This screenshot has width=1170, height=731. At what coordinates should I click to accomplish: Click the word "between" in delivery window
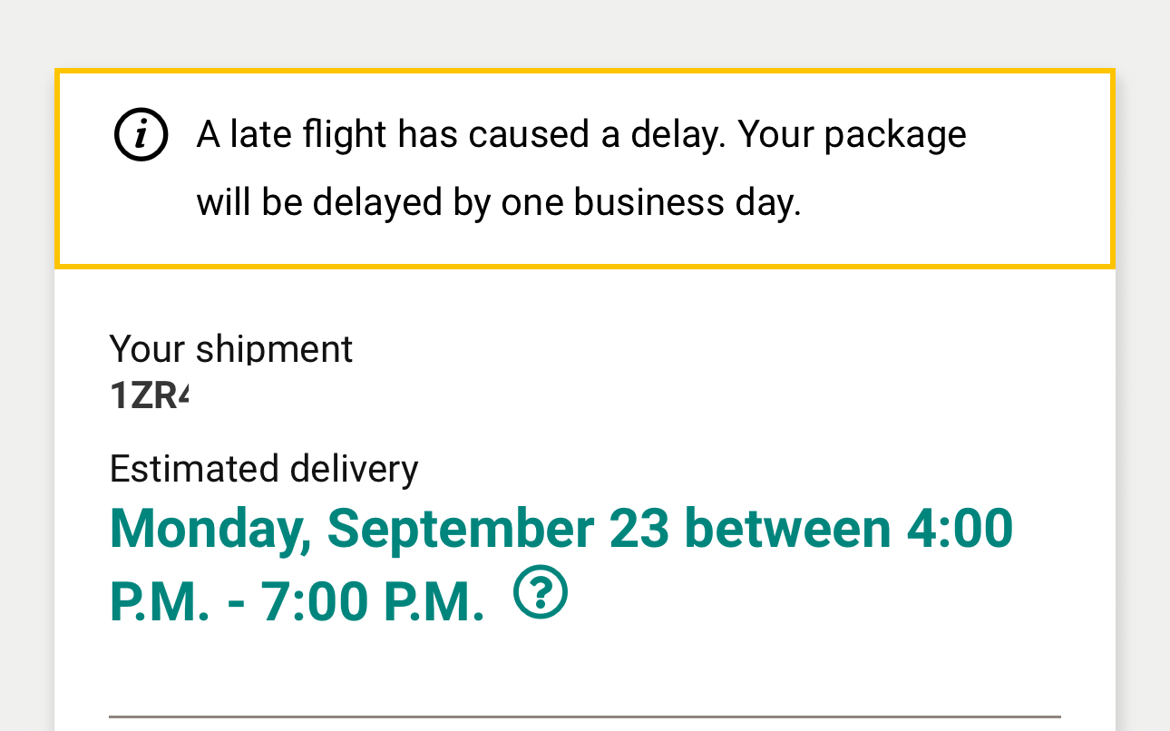(x=787, y=528)
